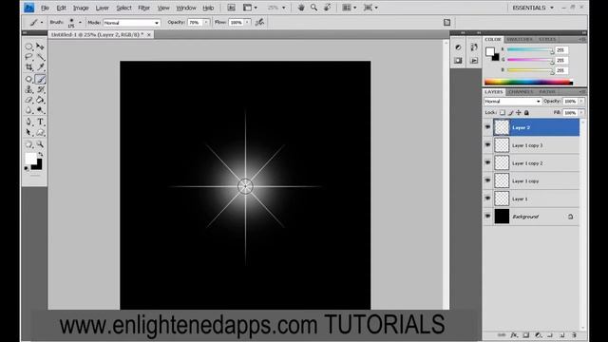Open the File menu
The width and height of the screenshot is (608, 342).
point(45,8)
